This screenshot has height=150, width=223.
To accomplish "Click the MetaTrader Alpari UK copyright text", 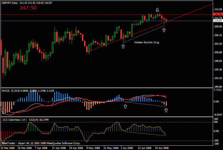I will [x=41, y=143].
